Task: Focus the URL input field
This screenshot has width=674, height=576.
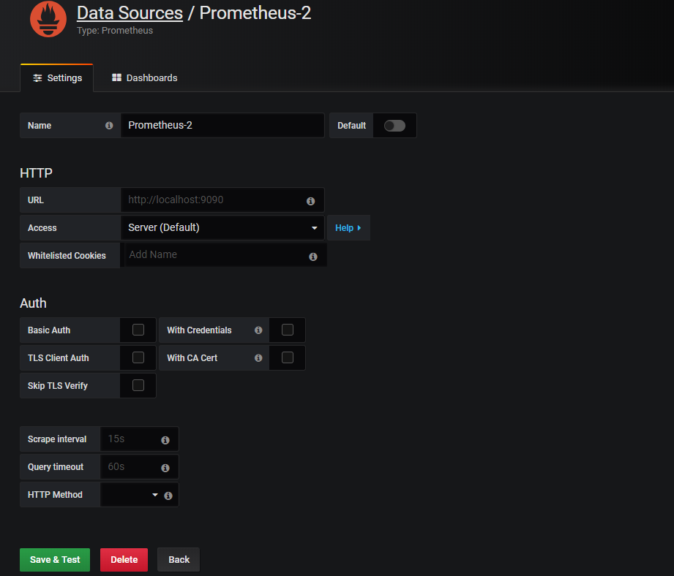Action: click(x=222, y=200)
